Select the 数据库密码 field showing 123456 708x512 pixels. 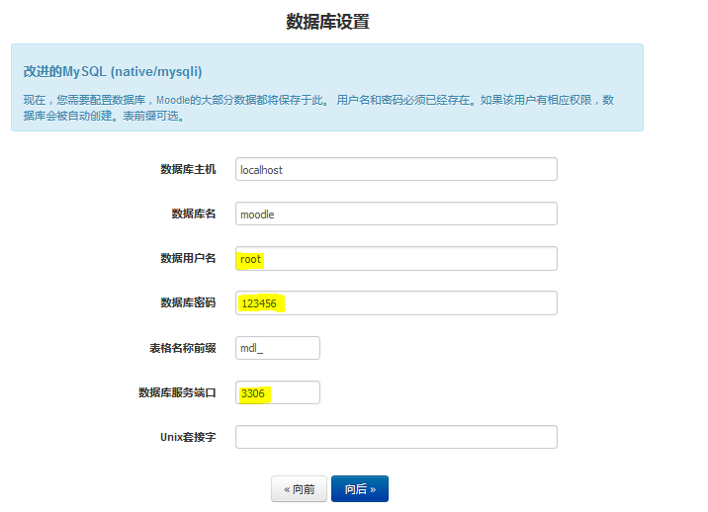tap(396, 303)
